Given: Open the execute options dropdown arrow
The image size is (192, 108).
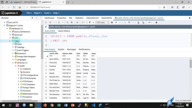Looking at the screenshot, I should point(120,22).
